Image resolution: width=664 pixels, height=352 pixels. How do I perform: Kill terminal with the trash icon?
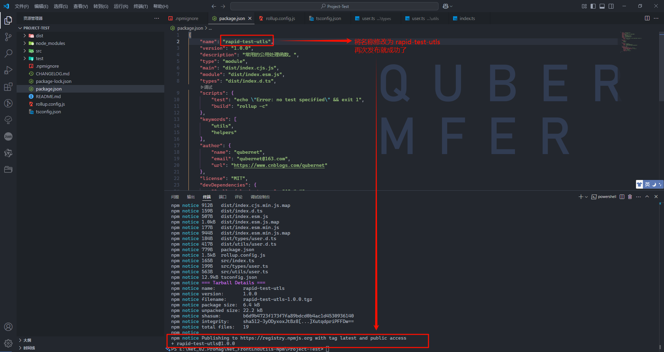click(630, 197)
